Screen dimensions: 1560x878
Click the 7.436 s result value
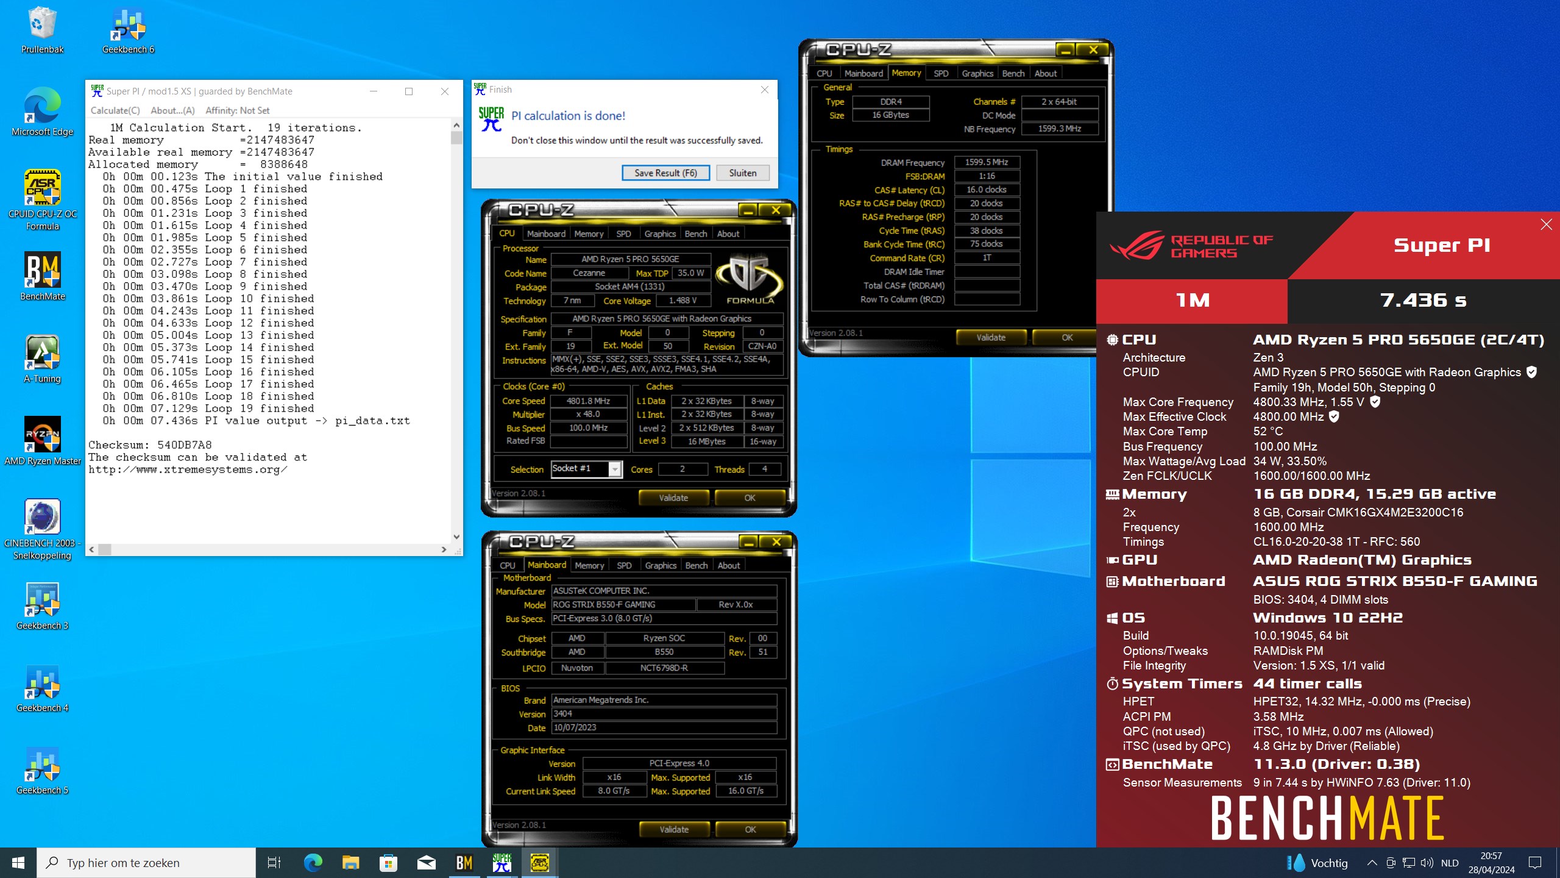point(1423,300)
